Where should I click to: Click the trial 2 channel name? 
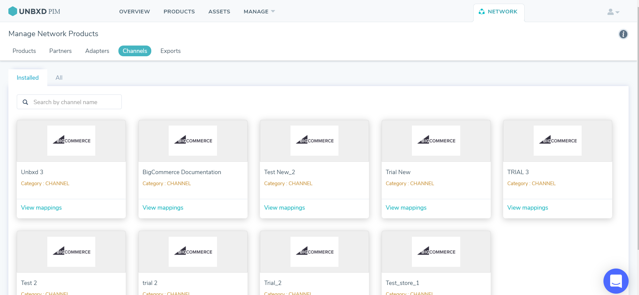pyautogui.click(x=150, y=283)
